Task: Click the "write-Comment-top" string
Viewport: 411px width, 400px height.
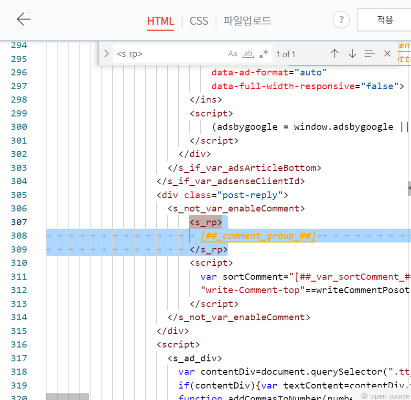Action: pyautogui.click(x=252, y=290)
